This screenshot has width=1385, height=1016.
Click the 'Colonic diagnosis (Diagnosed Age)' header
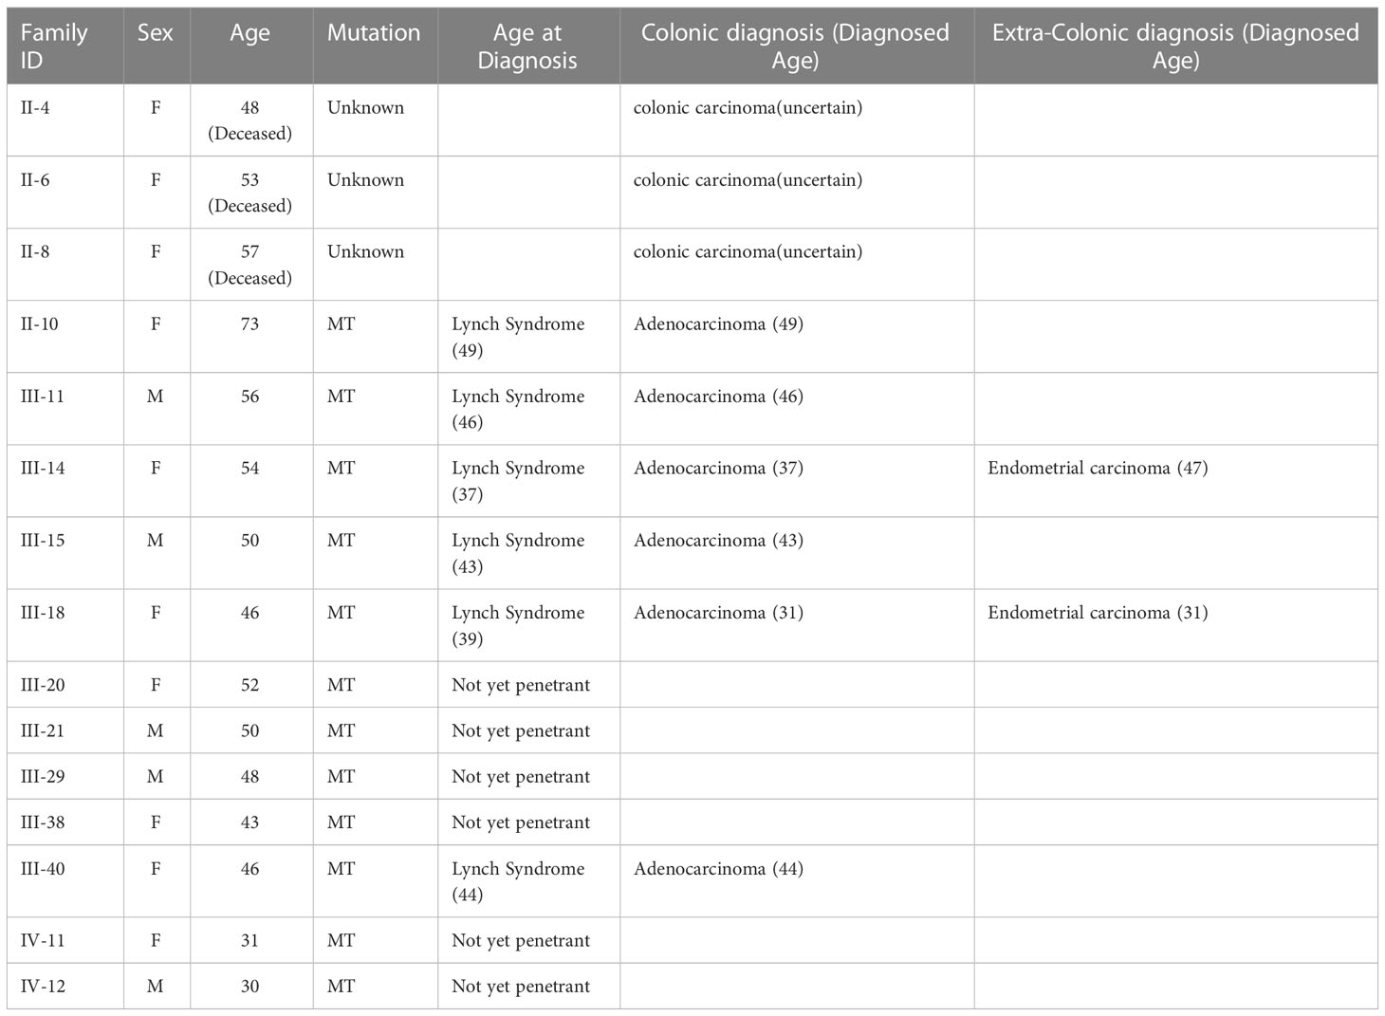(795, 46)
